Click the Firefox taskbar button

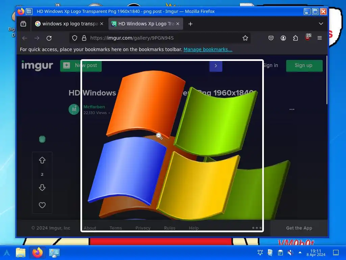click(38, 253)
